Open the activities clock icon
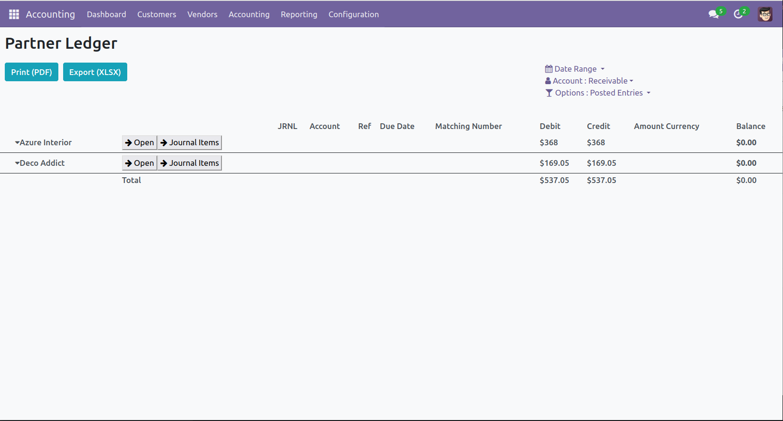This screenshot has width=783, height=421. (x=738, y=14)
